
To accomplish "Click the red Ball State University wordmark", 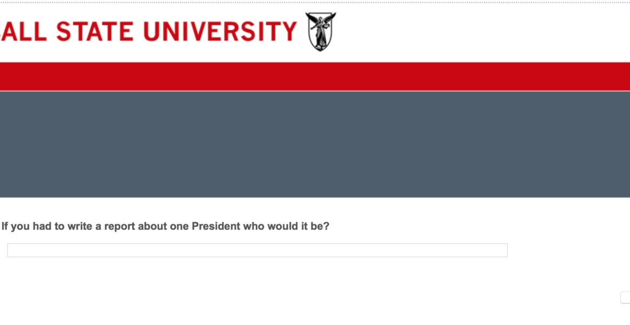I will pyautogui.click(x=149, y=31).
